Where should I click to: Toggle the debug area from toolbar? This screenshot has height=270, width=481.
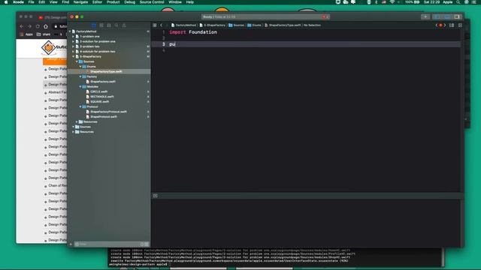point(447,16)
